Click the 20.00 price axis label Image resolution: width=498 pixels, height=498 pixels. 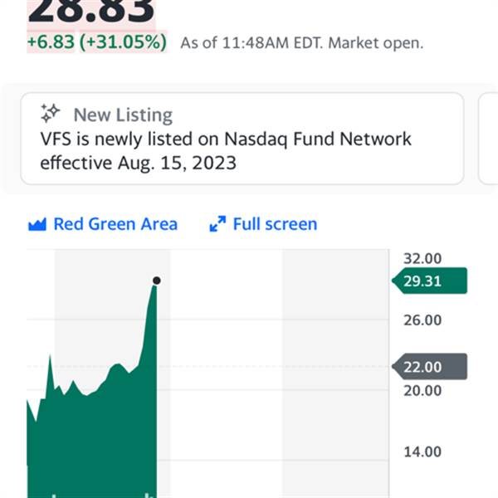click(422, 390)
